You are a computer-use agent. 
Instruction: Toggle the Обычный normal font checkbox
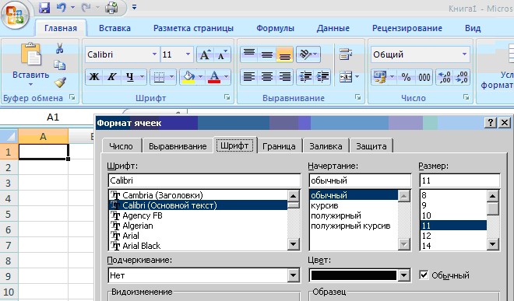[424, 275]
